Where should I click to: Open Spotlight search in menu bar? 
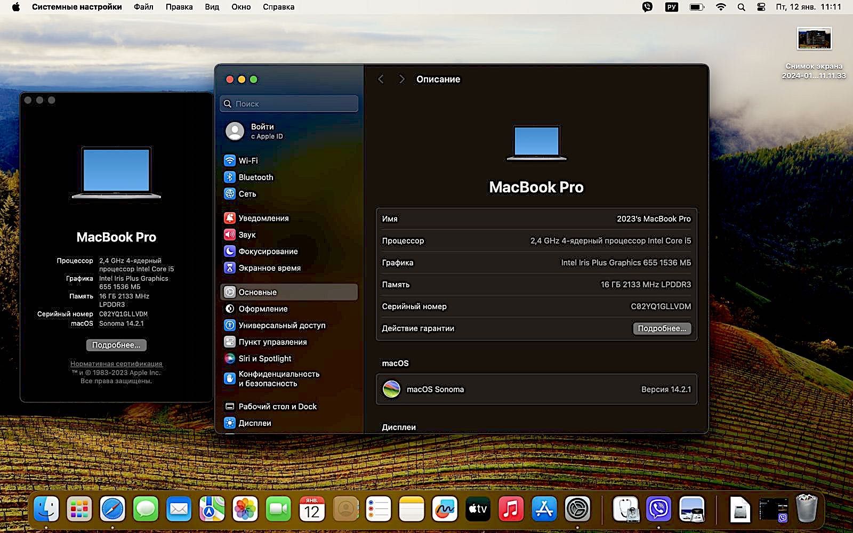pyautogui.click(x=741, y=7)
